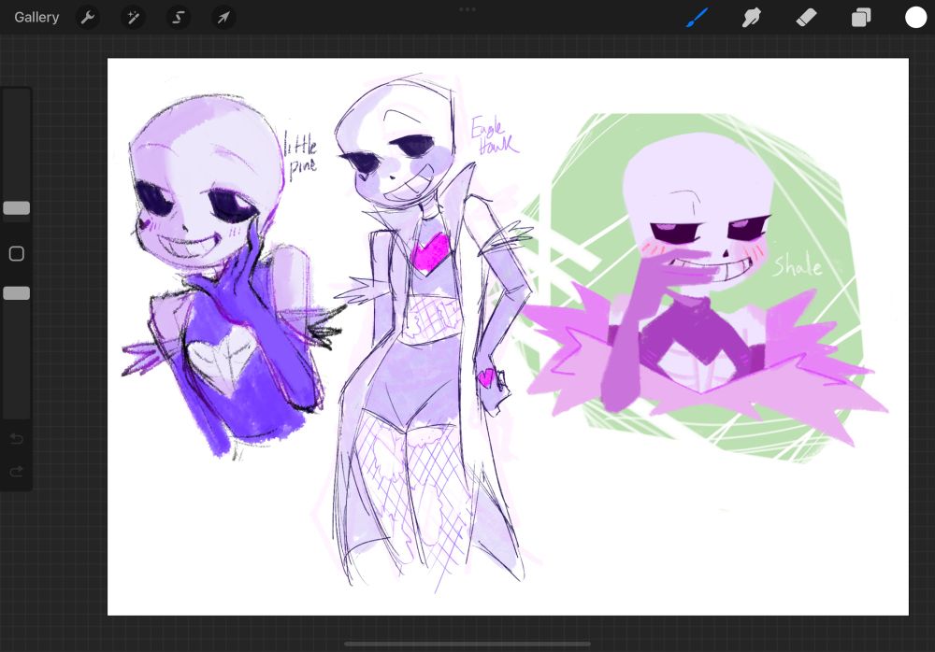This screenshot has width=935, height=652.
Task: Open the Actions wrench menu
Action: [x=88, y=18]
